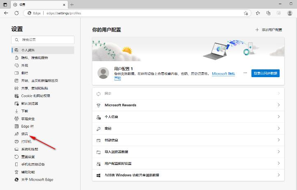297x190 pixels.
Task: Click 添加用户配置 at top right
Action: (269, 30)
